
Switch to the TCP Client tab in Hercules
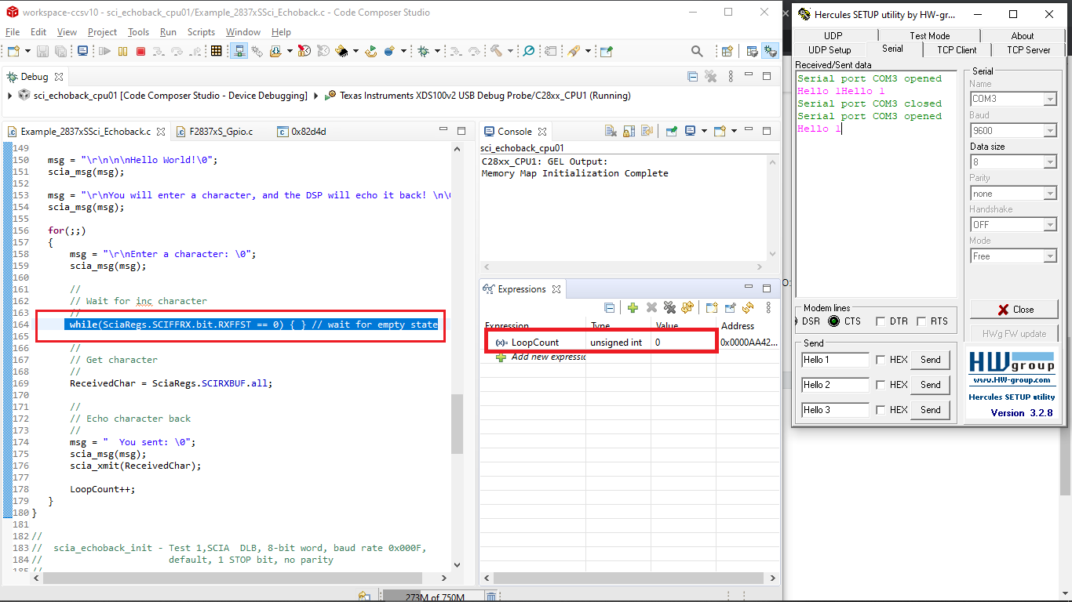click(957, 49)
